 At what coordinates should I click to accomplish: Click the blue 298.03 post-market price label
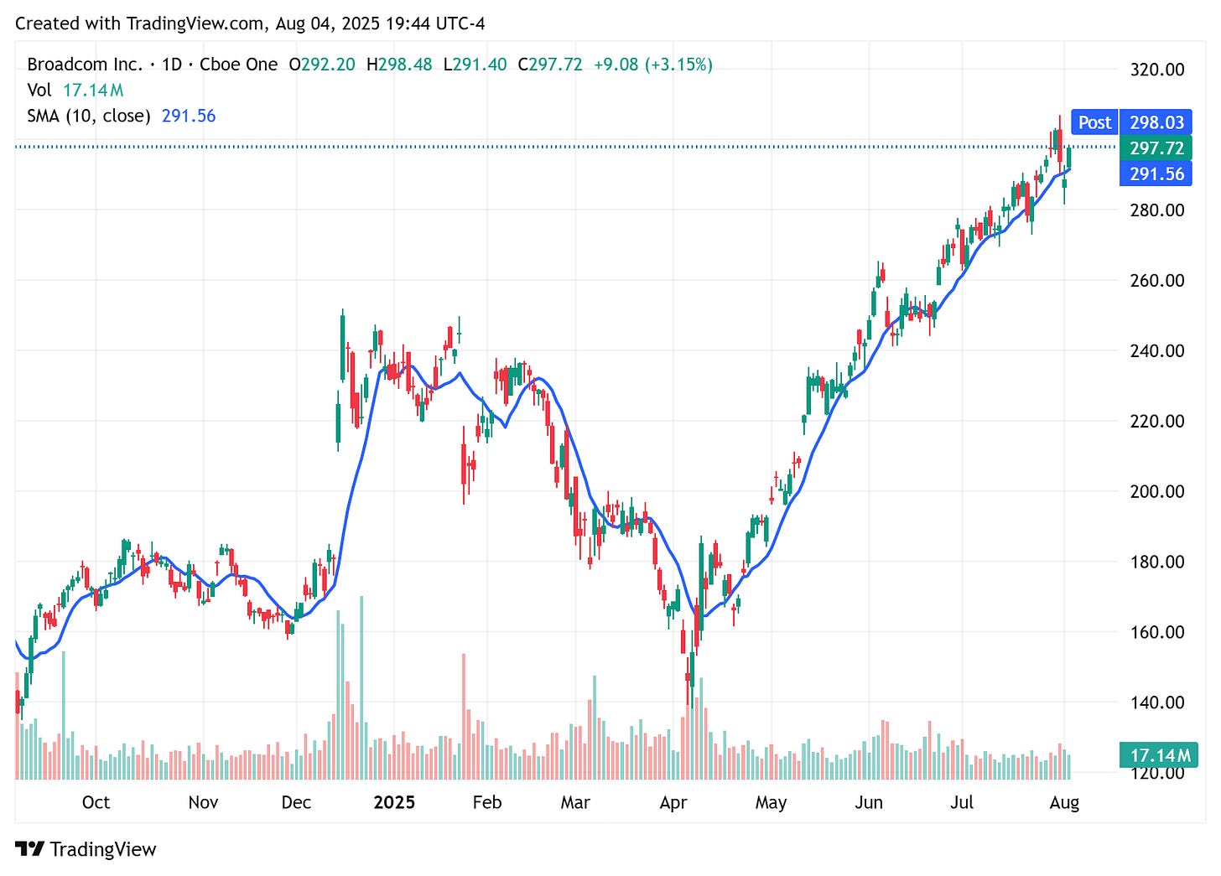point(1156,122)
